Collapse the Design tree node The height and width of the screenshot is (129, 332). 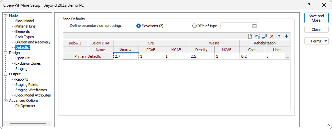pos(6,53)
